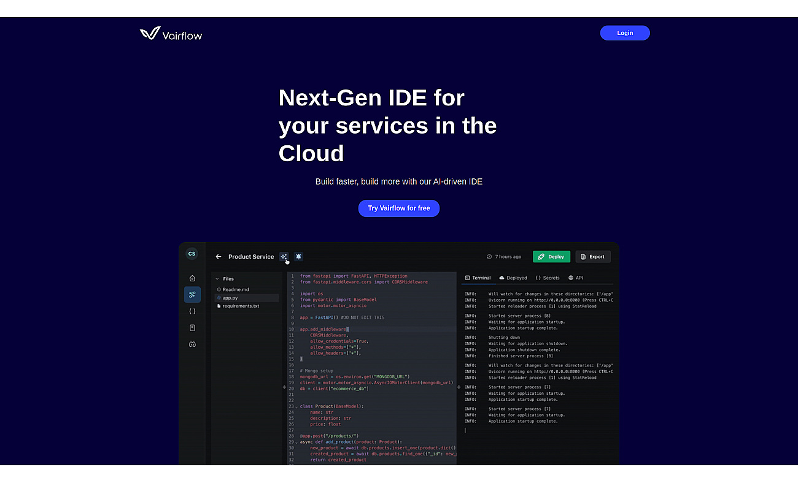
Task: Open the Discord icon in the sidebar
Action: (x=192, y=344)
